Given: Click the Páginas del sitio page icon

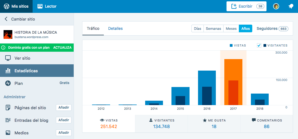Looking at the screenshot, I should (8, 108).
